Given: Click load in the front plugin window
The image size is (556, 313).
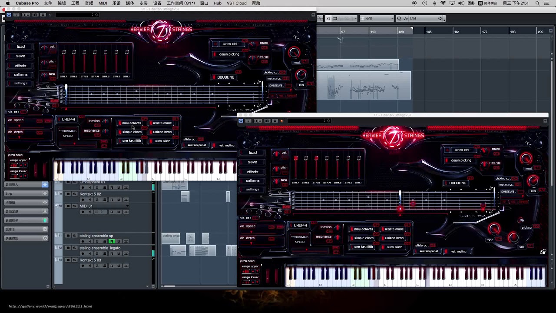Looking at the screenshot, I should point(252,153).
